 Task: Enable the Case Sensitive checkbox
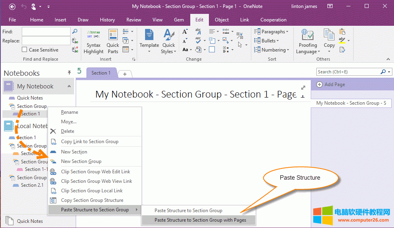coord(25,50)
